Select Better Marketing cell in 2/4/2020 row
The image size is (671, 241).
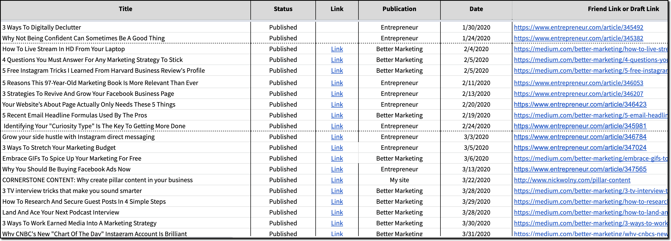(x=399, y=49)
